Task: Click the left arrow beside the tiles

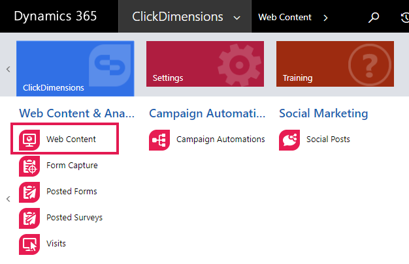Action: tap(8, 69)
